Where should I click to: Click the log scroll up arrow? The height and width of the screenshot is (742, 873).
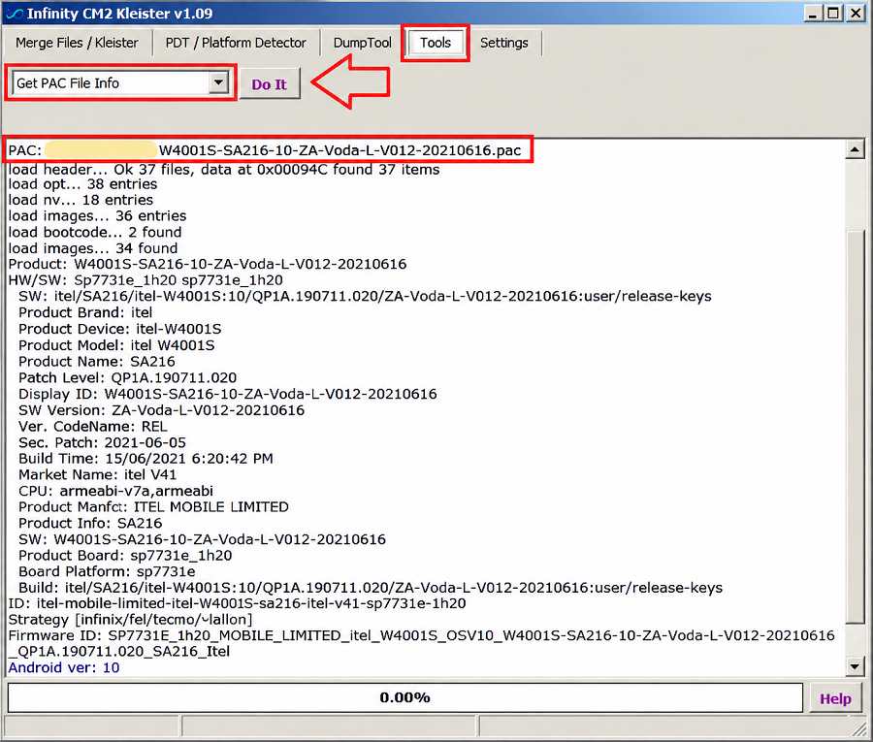click(855, 149)
